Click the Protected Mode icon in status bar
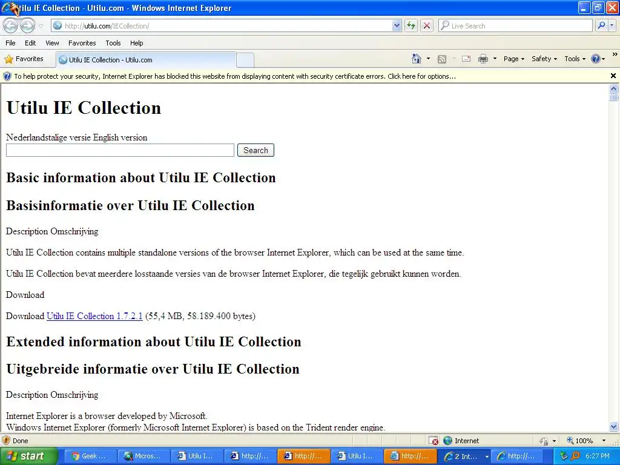 tap(544, 441)
